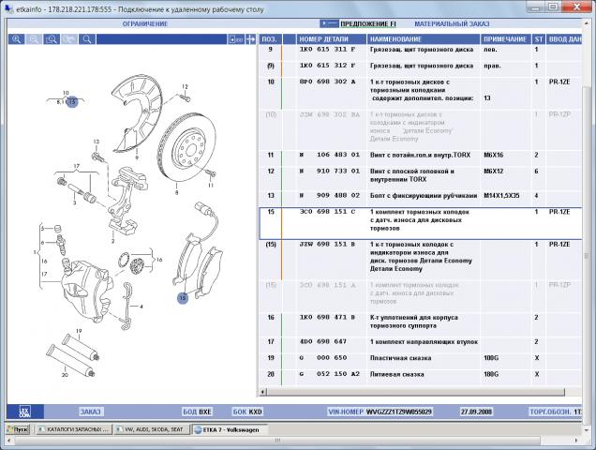
Task: Click the name Литиевая смазка
Action: click(x=396, y=375)
